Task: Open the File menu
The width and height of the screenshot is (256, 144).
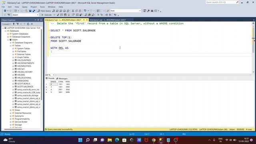Action: [x=3, y=7]
